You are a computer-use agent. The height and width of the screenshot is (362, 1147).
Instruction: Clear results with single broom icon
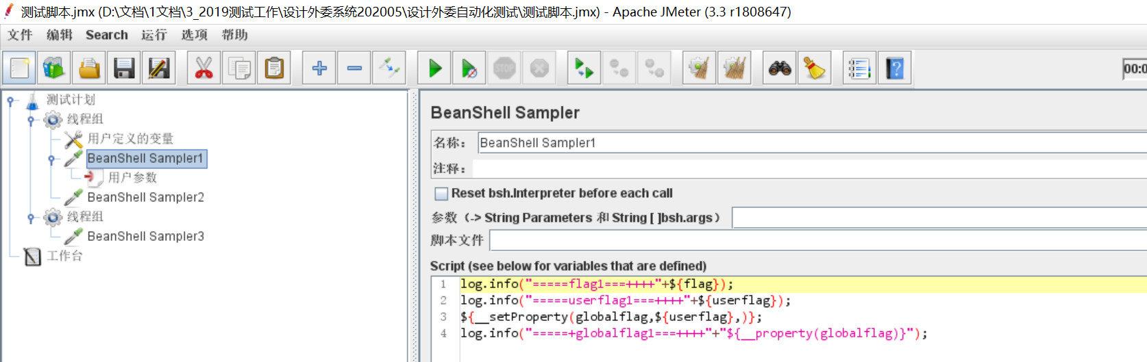[700, 68]
